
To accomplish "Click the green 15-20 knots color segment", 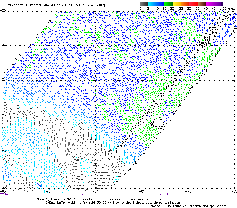I will pos(168,4).
